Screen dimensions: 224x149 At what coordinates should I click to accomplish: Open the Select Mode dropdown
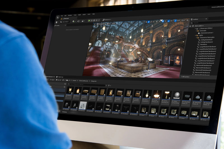[65, 22]
